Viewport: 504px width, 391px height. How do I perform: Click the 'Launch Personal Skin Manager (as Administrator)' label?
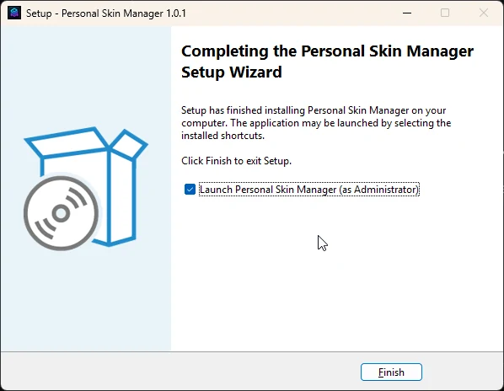click(x=309, y=190)
